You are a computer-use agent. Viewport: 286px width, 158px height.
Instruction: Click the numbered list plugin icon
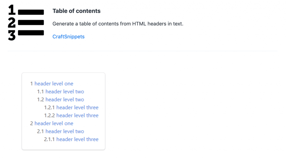[x=26, y=23]
